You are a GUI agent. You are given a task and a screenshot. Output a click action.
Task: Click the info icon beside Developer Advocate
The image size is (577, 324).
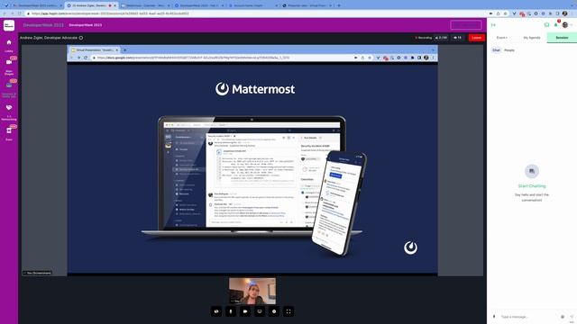[x=81, y=38]
